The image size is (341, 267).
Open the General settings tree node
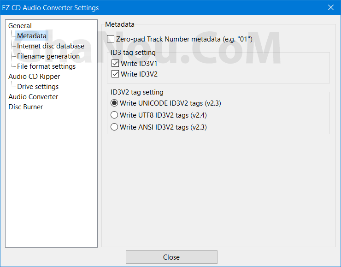point(20,26)
